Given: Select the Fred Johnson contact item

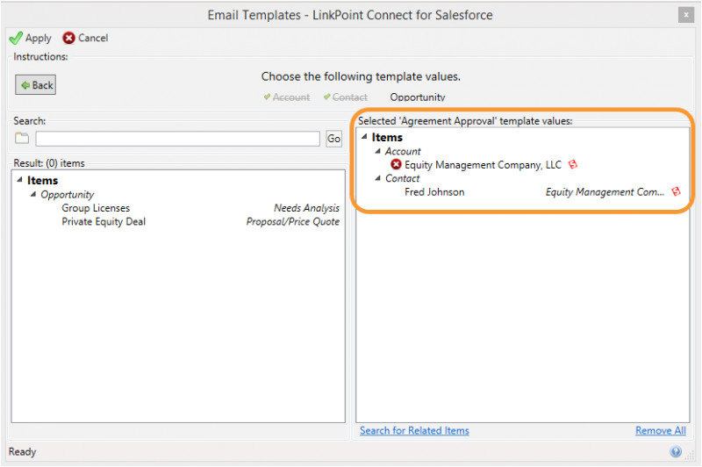Looking at the screenshot, I should pyautogui.click(x=434, y=192).
